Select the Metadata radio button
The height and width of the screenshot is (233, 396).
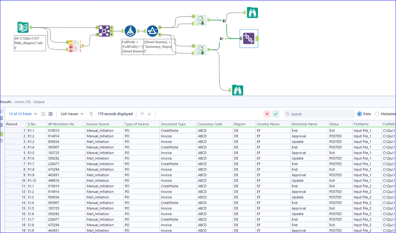tap(377, 114)
